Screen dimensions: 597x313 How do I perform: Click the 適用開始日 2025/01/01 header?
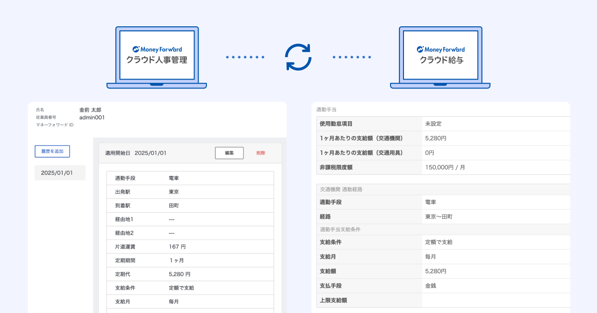[x=136, y=153]
